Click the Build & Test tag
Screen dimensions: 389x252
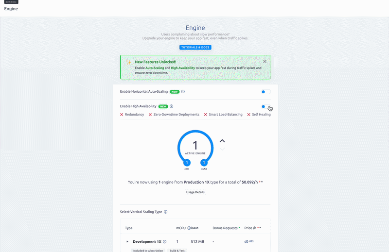[177, 251]
